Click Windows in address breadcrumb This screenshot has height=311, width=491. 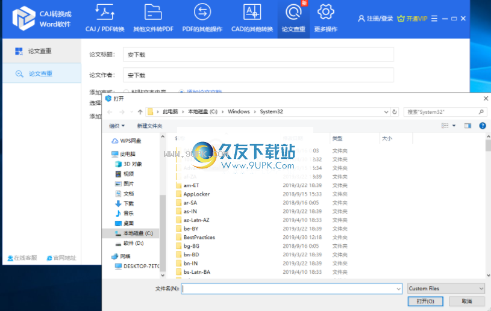(x=239, y=111)
